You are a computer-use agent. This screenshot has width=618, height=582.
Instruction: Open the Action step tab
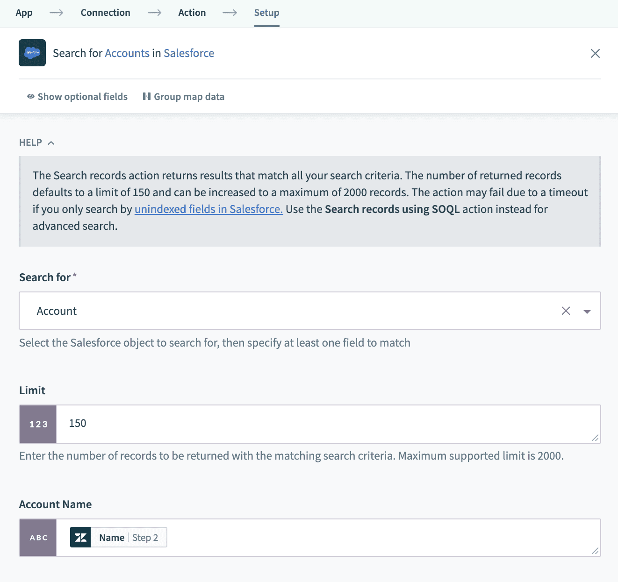pyautogui.click(x=192, y=13)
